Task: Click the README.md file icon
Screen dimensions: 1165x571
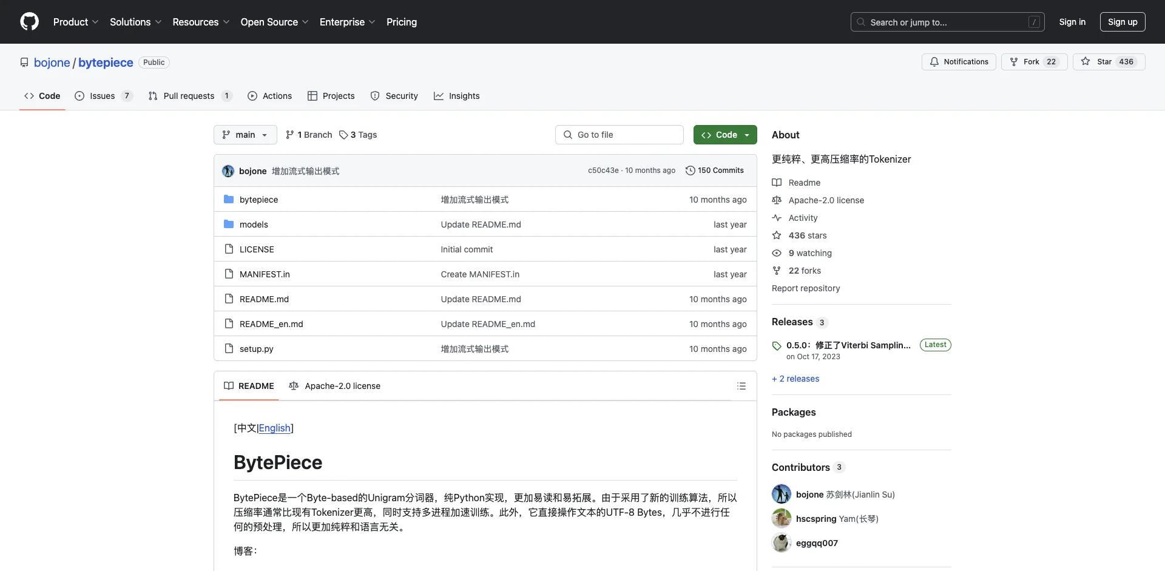Action: [x=229, y=299]
